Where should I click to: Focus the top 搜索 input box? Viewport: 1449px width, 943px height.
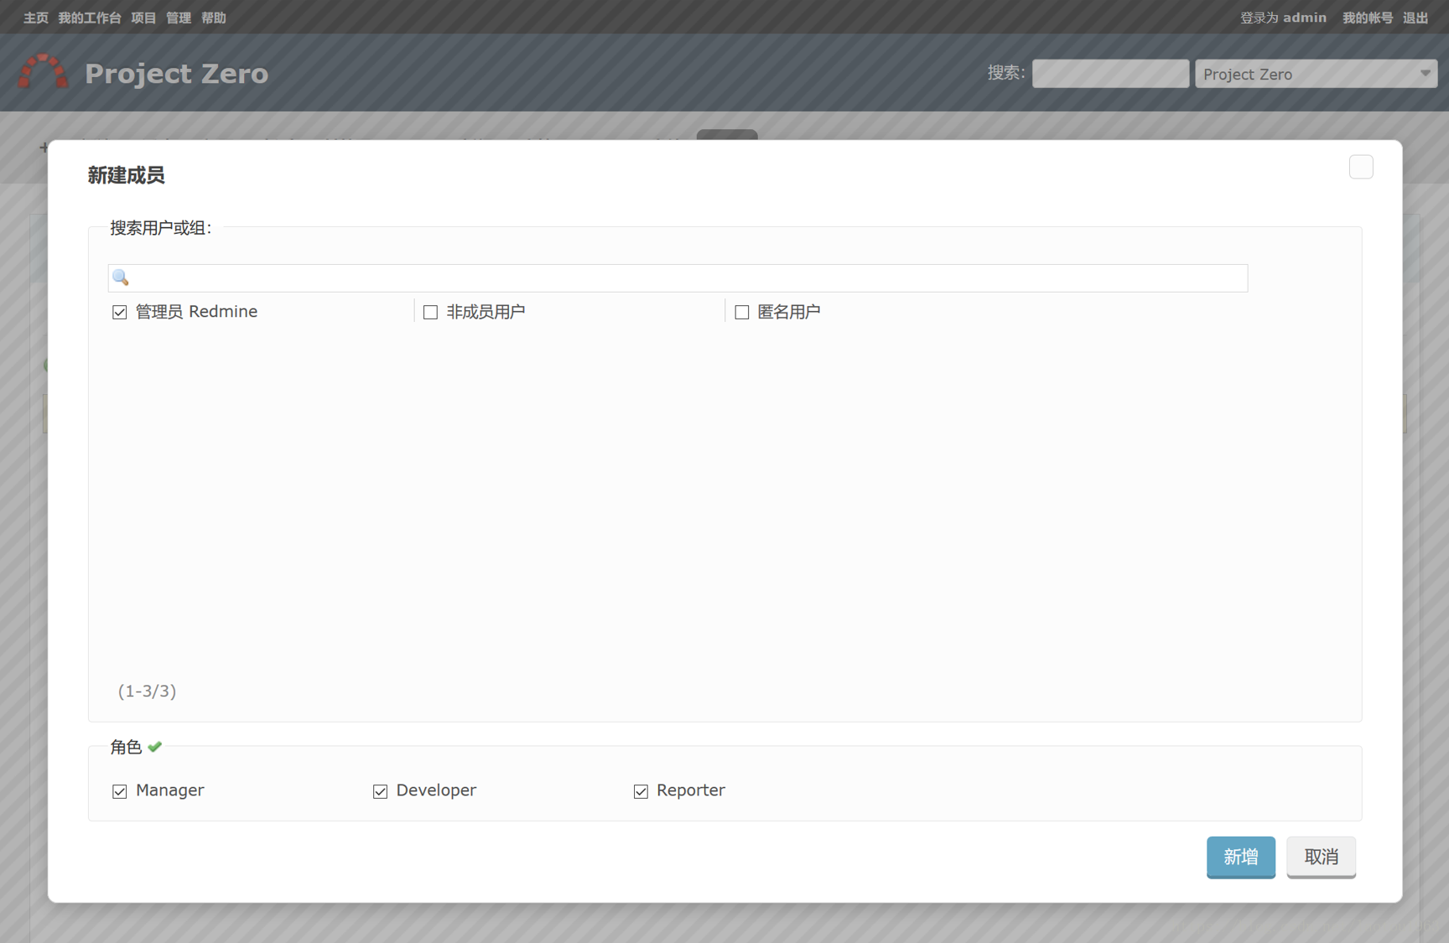point(1110,74)
